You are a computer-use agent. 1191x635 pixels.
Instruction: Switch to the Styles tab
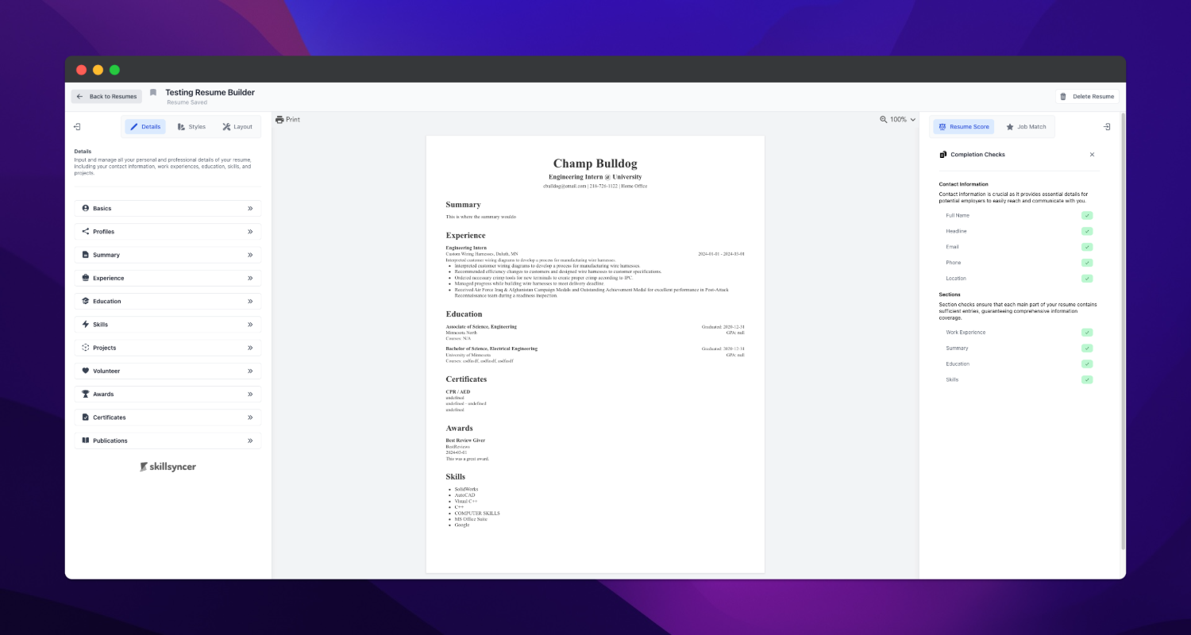pos(191,127)
